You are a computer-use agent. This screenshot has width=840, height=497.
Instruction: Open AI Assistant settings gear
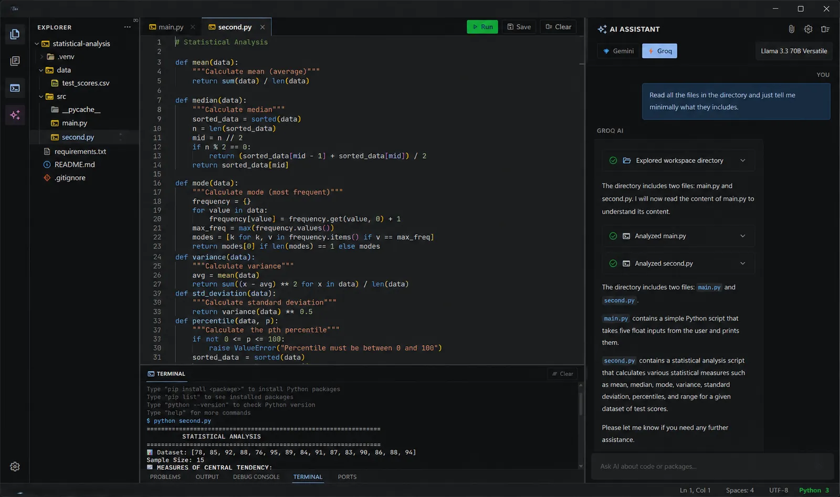(808, 29)
